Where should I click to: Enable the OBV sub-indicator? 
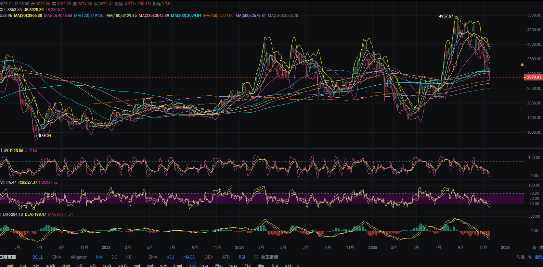point(209,257)
